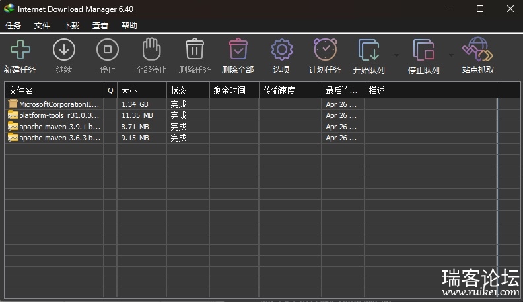Sort by the 剩余时间 column header
Image resolution: width=523 pixels, height=302 pixels.
click(234, 90)
